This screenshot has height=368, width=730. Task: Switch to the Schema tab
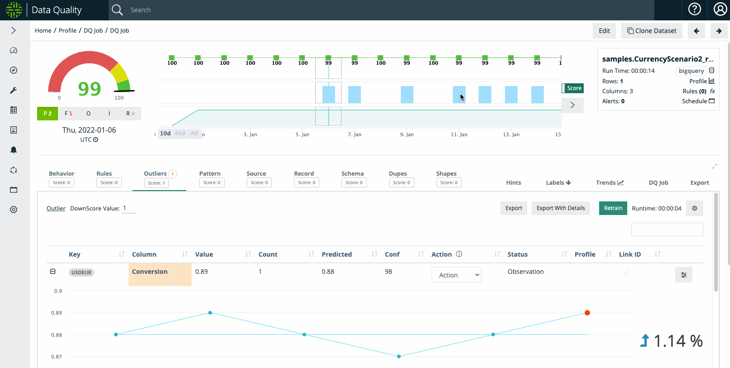click(352, 178)
